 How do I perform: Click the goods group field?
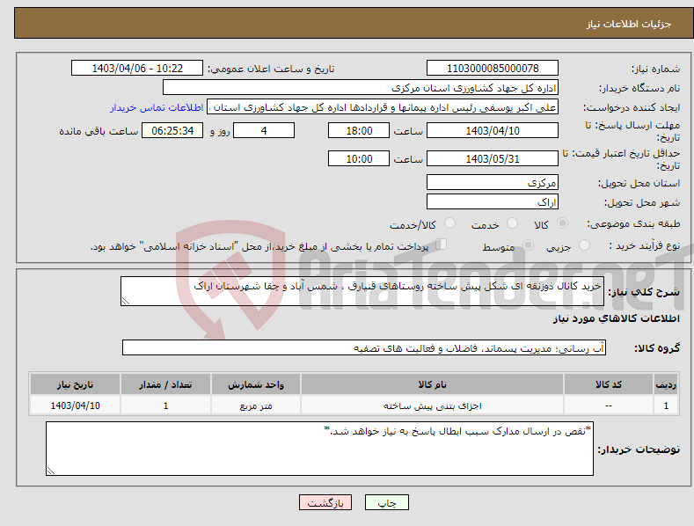click(364, 348)
